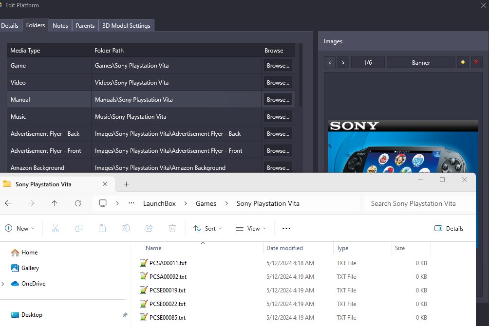Screen dimensions: 489x326
Task: Browse for Advertisement Flyer - Front folder
Action: click(278, 150)
